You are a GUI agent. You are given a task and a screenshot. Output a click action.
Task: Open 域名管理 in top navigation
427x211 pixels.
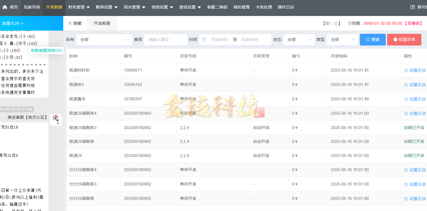coord(242,7)
